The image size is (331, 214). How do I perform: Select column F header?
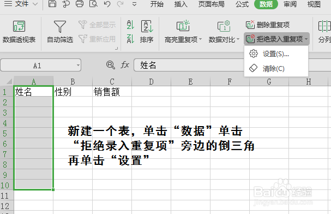point(230,81)
